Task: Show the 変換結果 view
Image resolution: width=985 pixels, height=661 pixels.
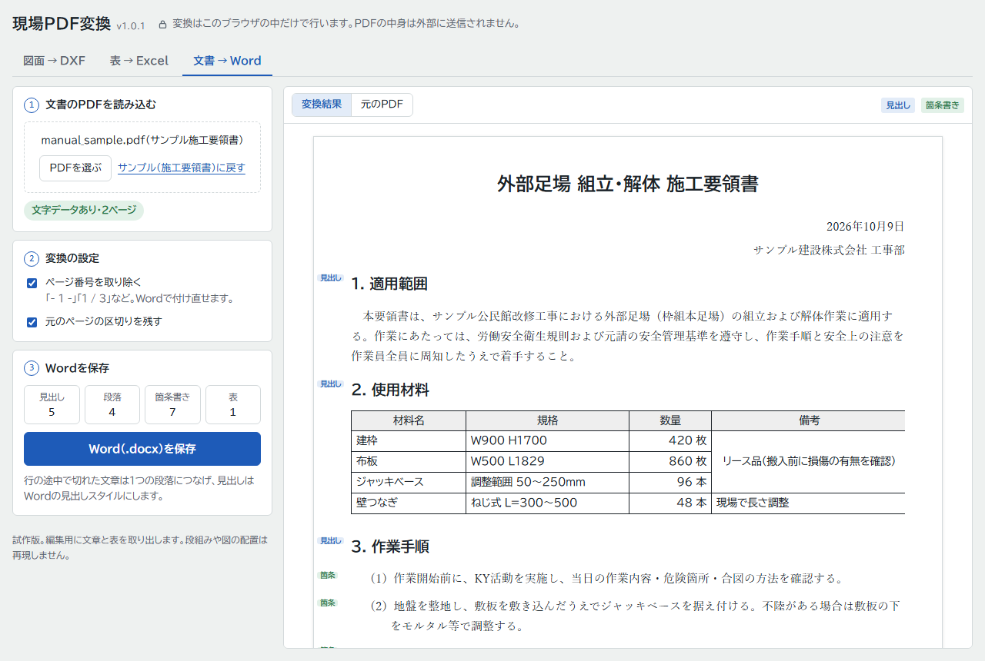Action: coord(322,105)
